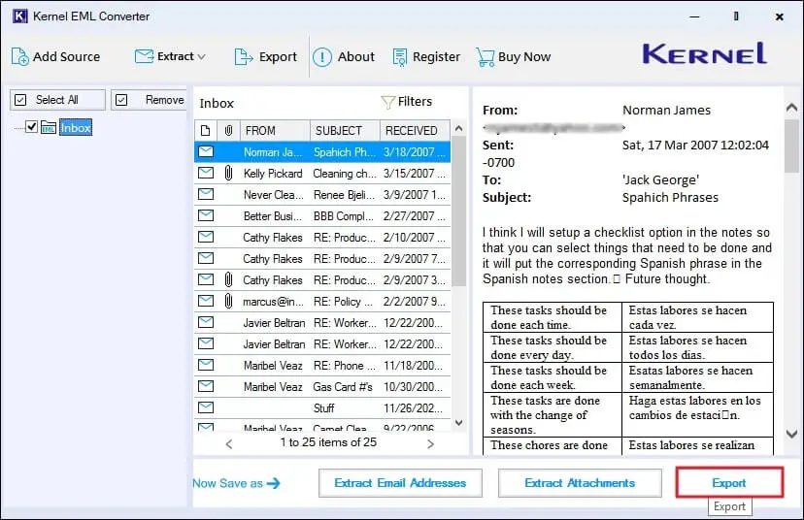This screenshot has width=804, height=520.
Task: Click envelope icon on Stuff row
Action: point(206,407)
